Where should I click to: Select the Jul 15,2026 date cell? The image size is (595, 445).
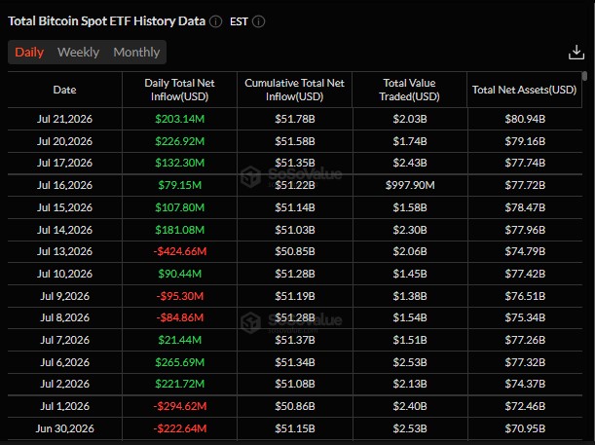click(x=64, y=207)
